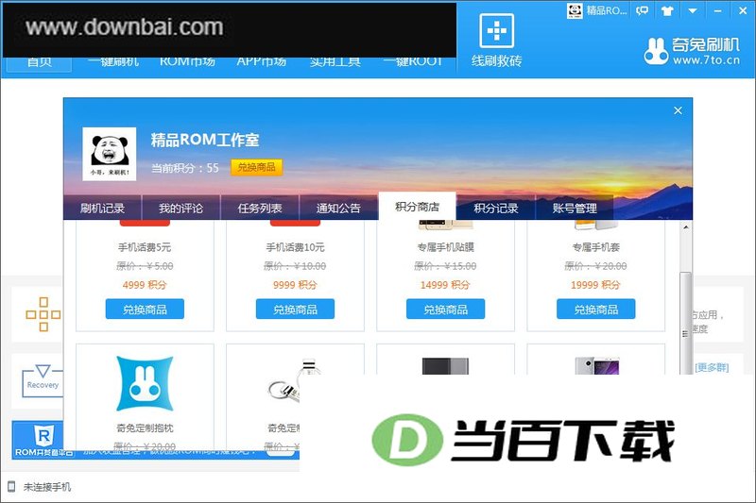The height and width of the screenshot is (503, 756).
Task: Click the www.7to.cn website text
Action: click(x=706, y=60)
